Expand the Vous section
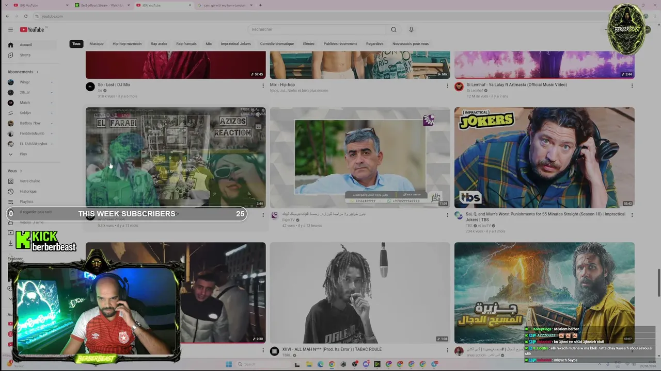661x371 pixels. click(15, 171)
